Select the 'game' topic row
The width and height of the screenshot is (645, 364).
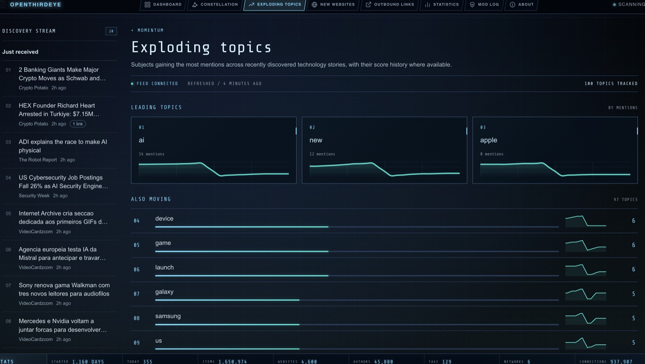[384, 245]
